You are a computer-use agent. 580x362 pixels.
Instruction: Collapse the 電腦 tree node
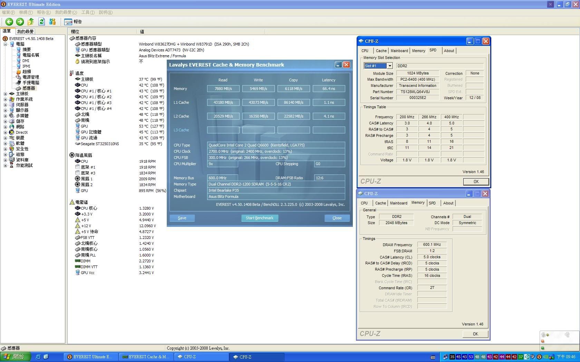pos(5,44)
